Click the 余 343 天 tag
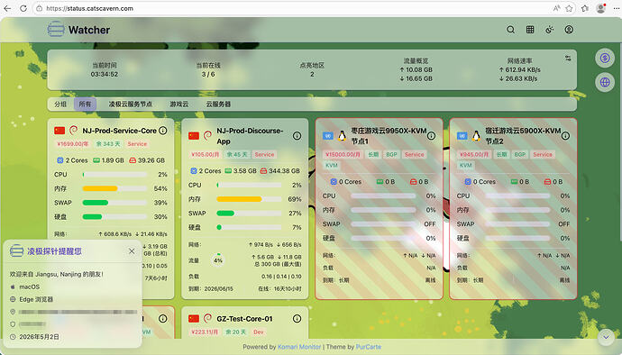The image size is (622, 355). pyautogui.click(x=108, y=144)
